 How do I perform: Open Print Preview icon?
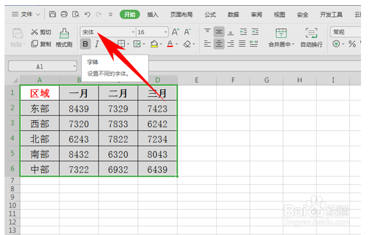[x=75, y=14]
